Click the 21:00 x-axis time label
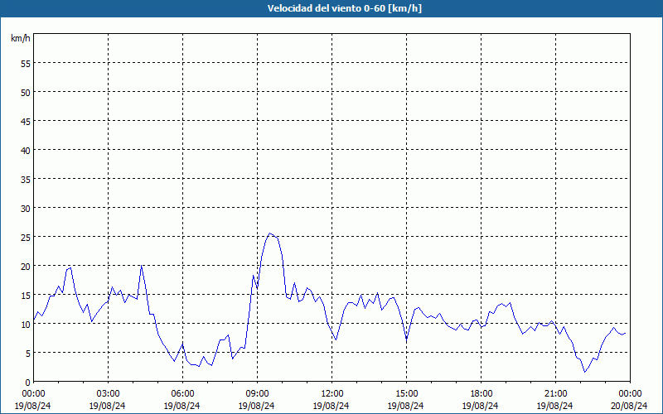The image size is (663, 414). [555, 394]
